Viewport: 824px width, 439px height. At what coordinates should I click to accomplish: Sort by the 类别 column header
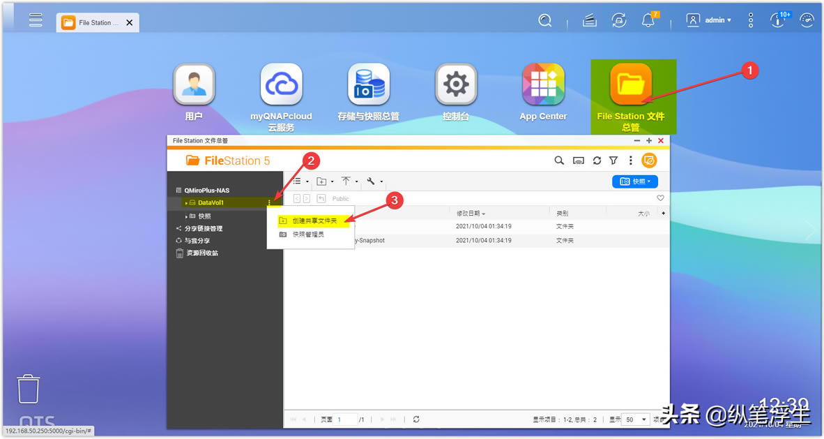(x=563, y=213)
